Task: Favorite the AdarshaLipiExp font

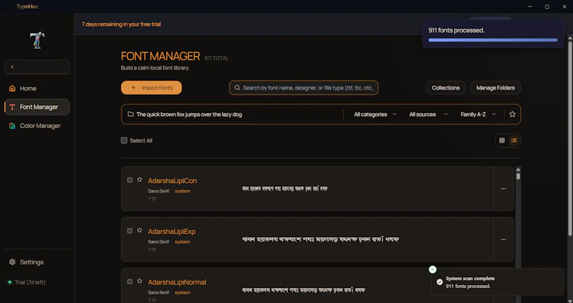Action: pyautogui.click(x=140, y=230)
